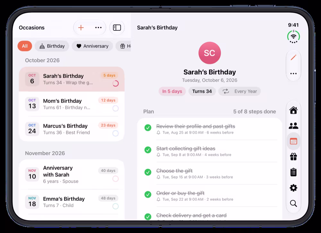Uncheck Check delivery and get a card
321x233 pixels.
tap(148, 217)
